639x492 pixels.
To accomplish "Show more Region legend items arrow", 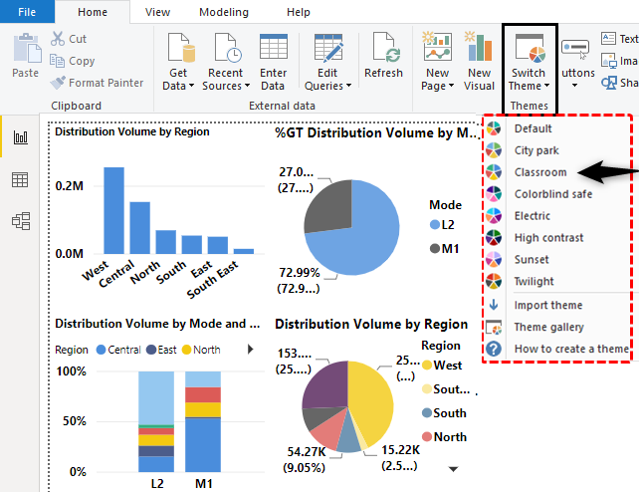I will [x=250, y=350].
